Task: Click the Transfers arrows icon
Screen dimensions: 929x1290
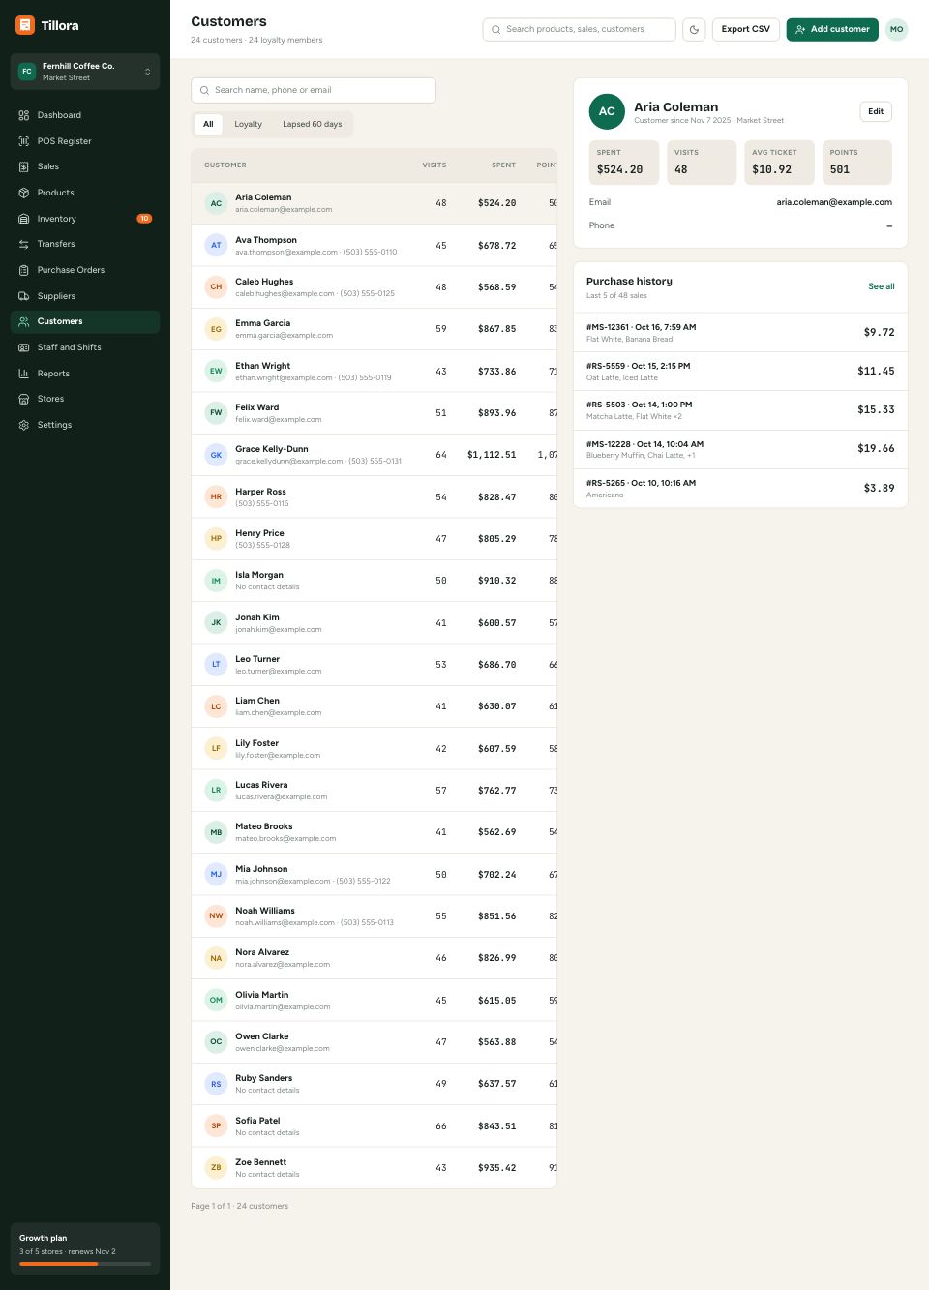Action: 23,244
